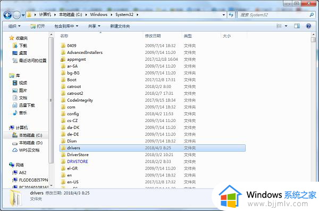Viewport: 319px width, 211px height.
Task: Click the 文档 library icon
Action: 15,98
